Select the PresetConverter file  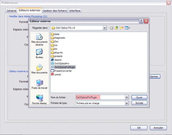(x=61, y=71)
